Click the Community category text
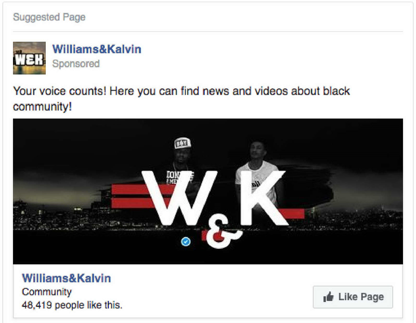The width and height of the screenshot is (416, 323). (x=47, y=292)
